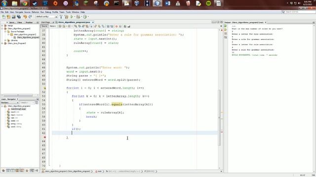
Task: Click the New Project toolbar icon
Action: 8,17
